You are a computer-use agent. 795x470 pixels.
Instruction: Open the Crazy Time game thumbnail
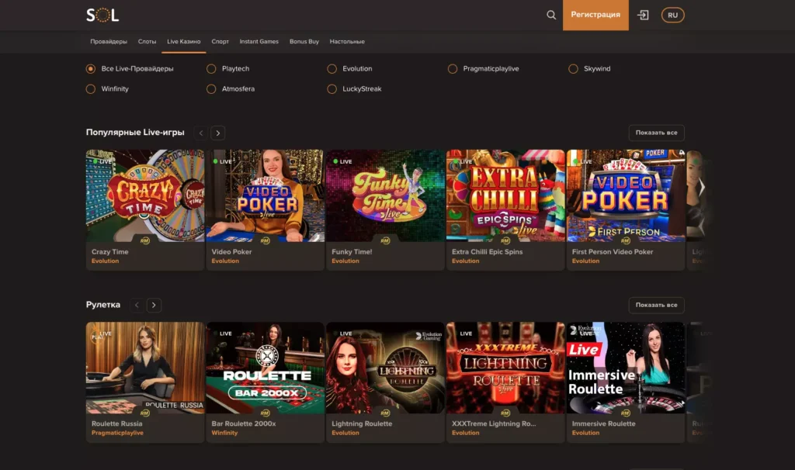[x=145, y=195]
